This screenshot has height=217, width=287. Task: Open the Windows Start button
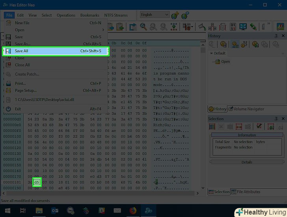click(7, 211)
